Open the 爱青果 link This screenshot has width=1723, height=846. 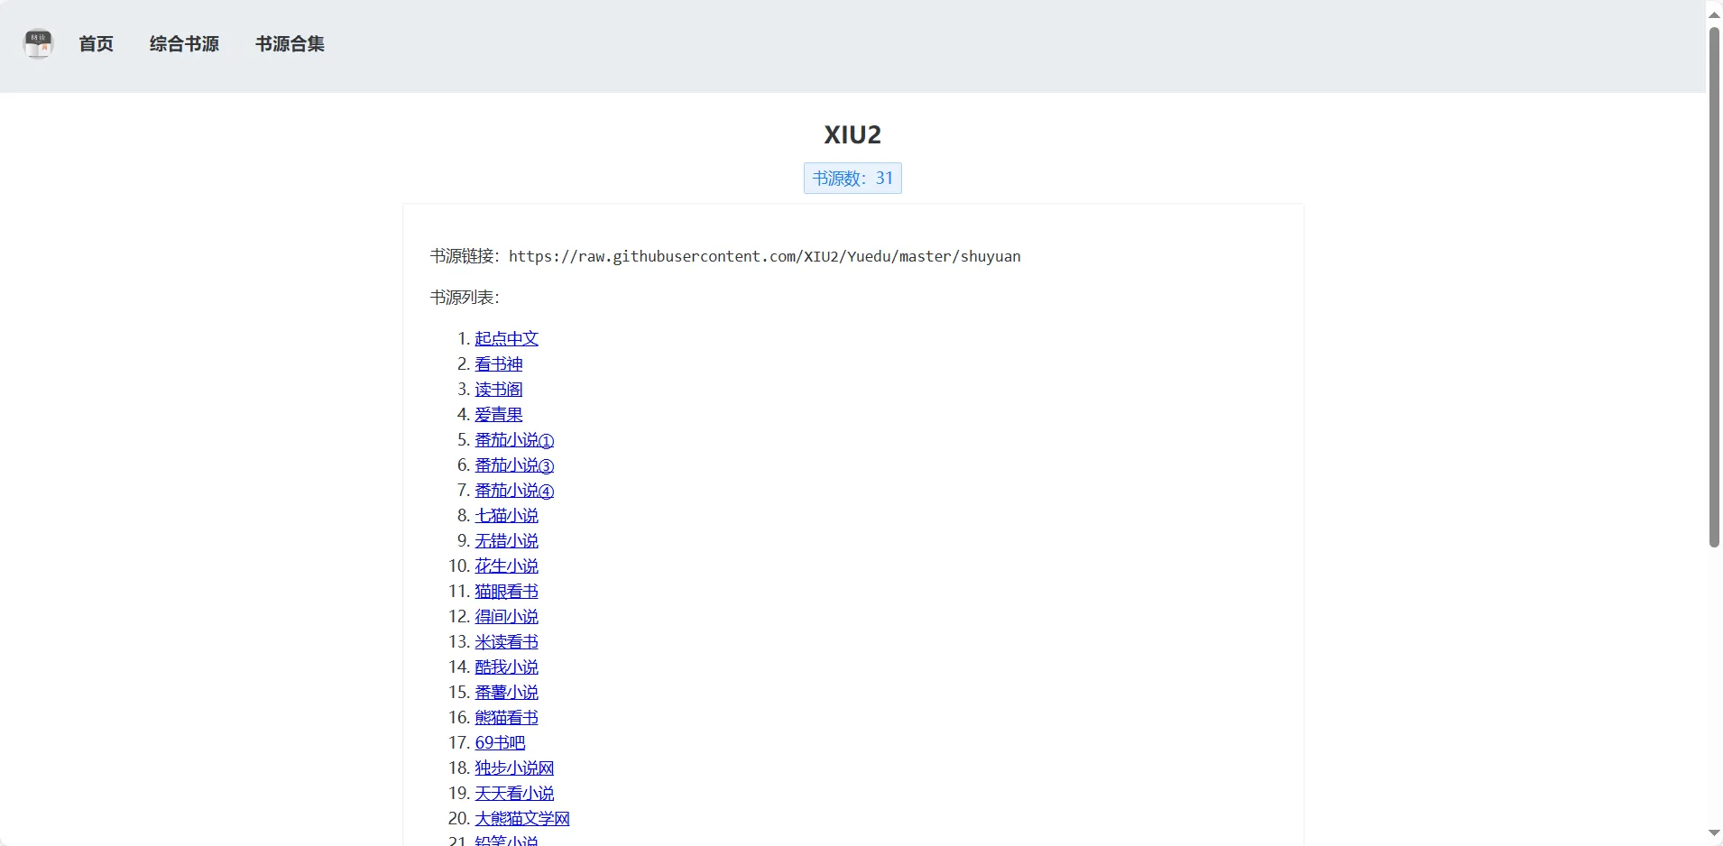pos(499,414)
